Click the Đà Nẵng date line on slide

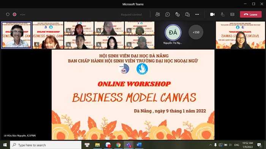click(170, 111)
